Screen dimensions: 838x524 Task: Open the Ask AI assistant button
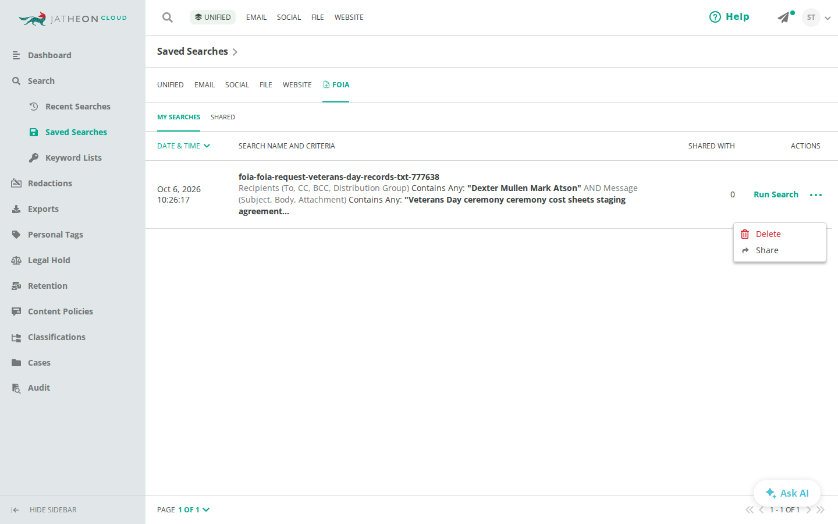[787, 493]
